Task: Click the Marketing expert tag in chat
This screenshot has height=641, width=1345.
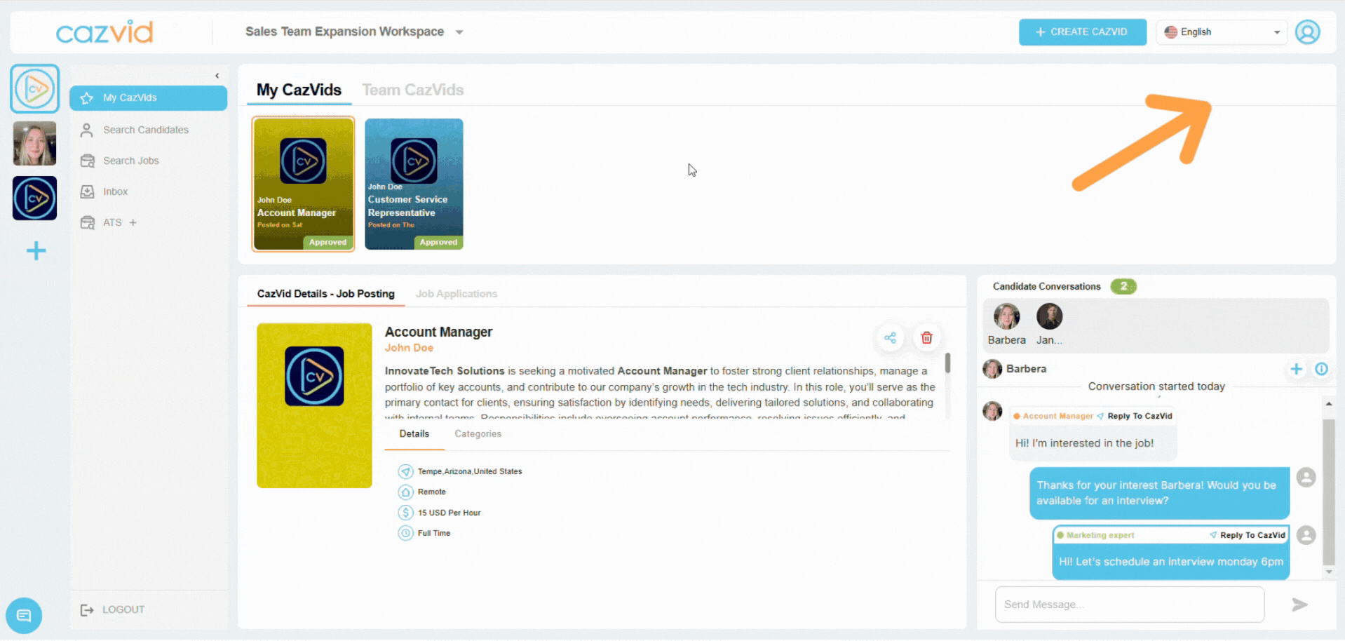Action: click(1095, 535)
